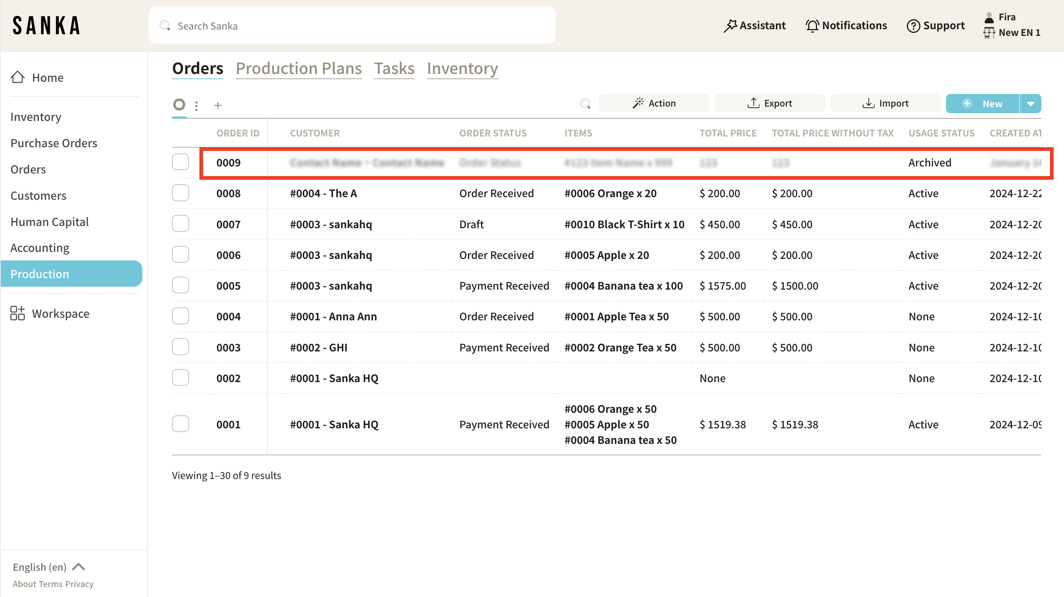Click into the Search Sanka field
Screen dimensions: 1064x597
[x=351, y=26]
